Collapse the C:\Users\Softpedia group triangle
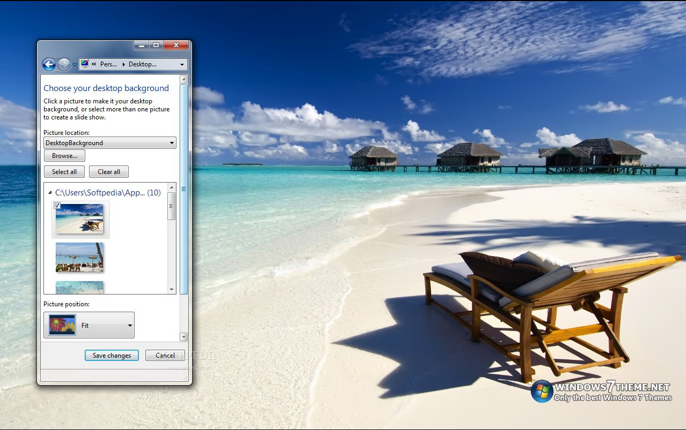This screenshot has height=430, width=686. click(50, 193)
